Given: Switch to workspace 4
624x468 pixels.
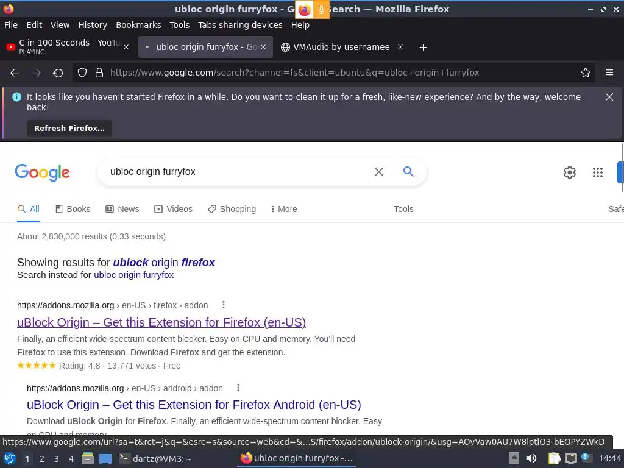Looking at the screenshot, I should click(x=71, y=459).
